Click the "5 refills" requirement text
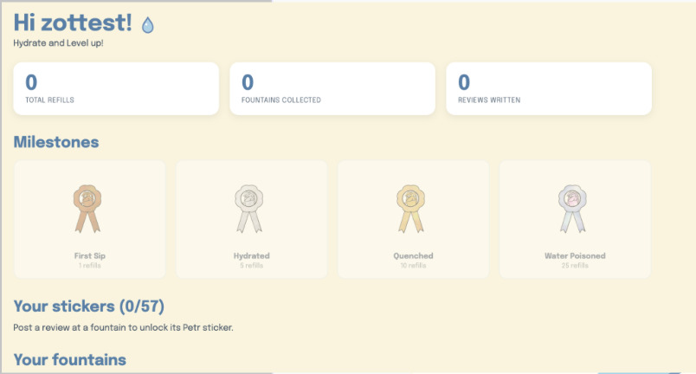The height and width of the screenshot is (374, 696). 252,265
